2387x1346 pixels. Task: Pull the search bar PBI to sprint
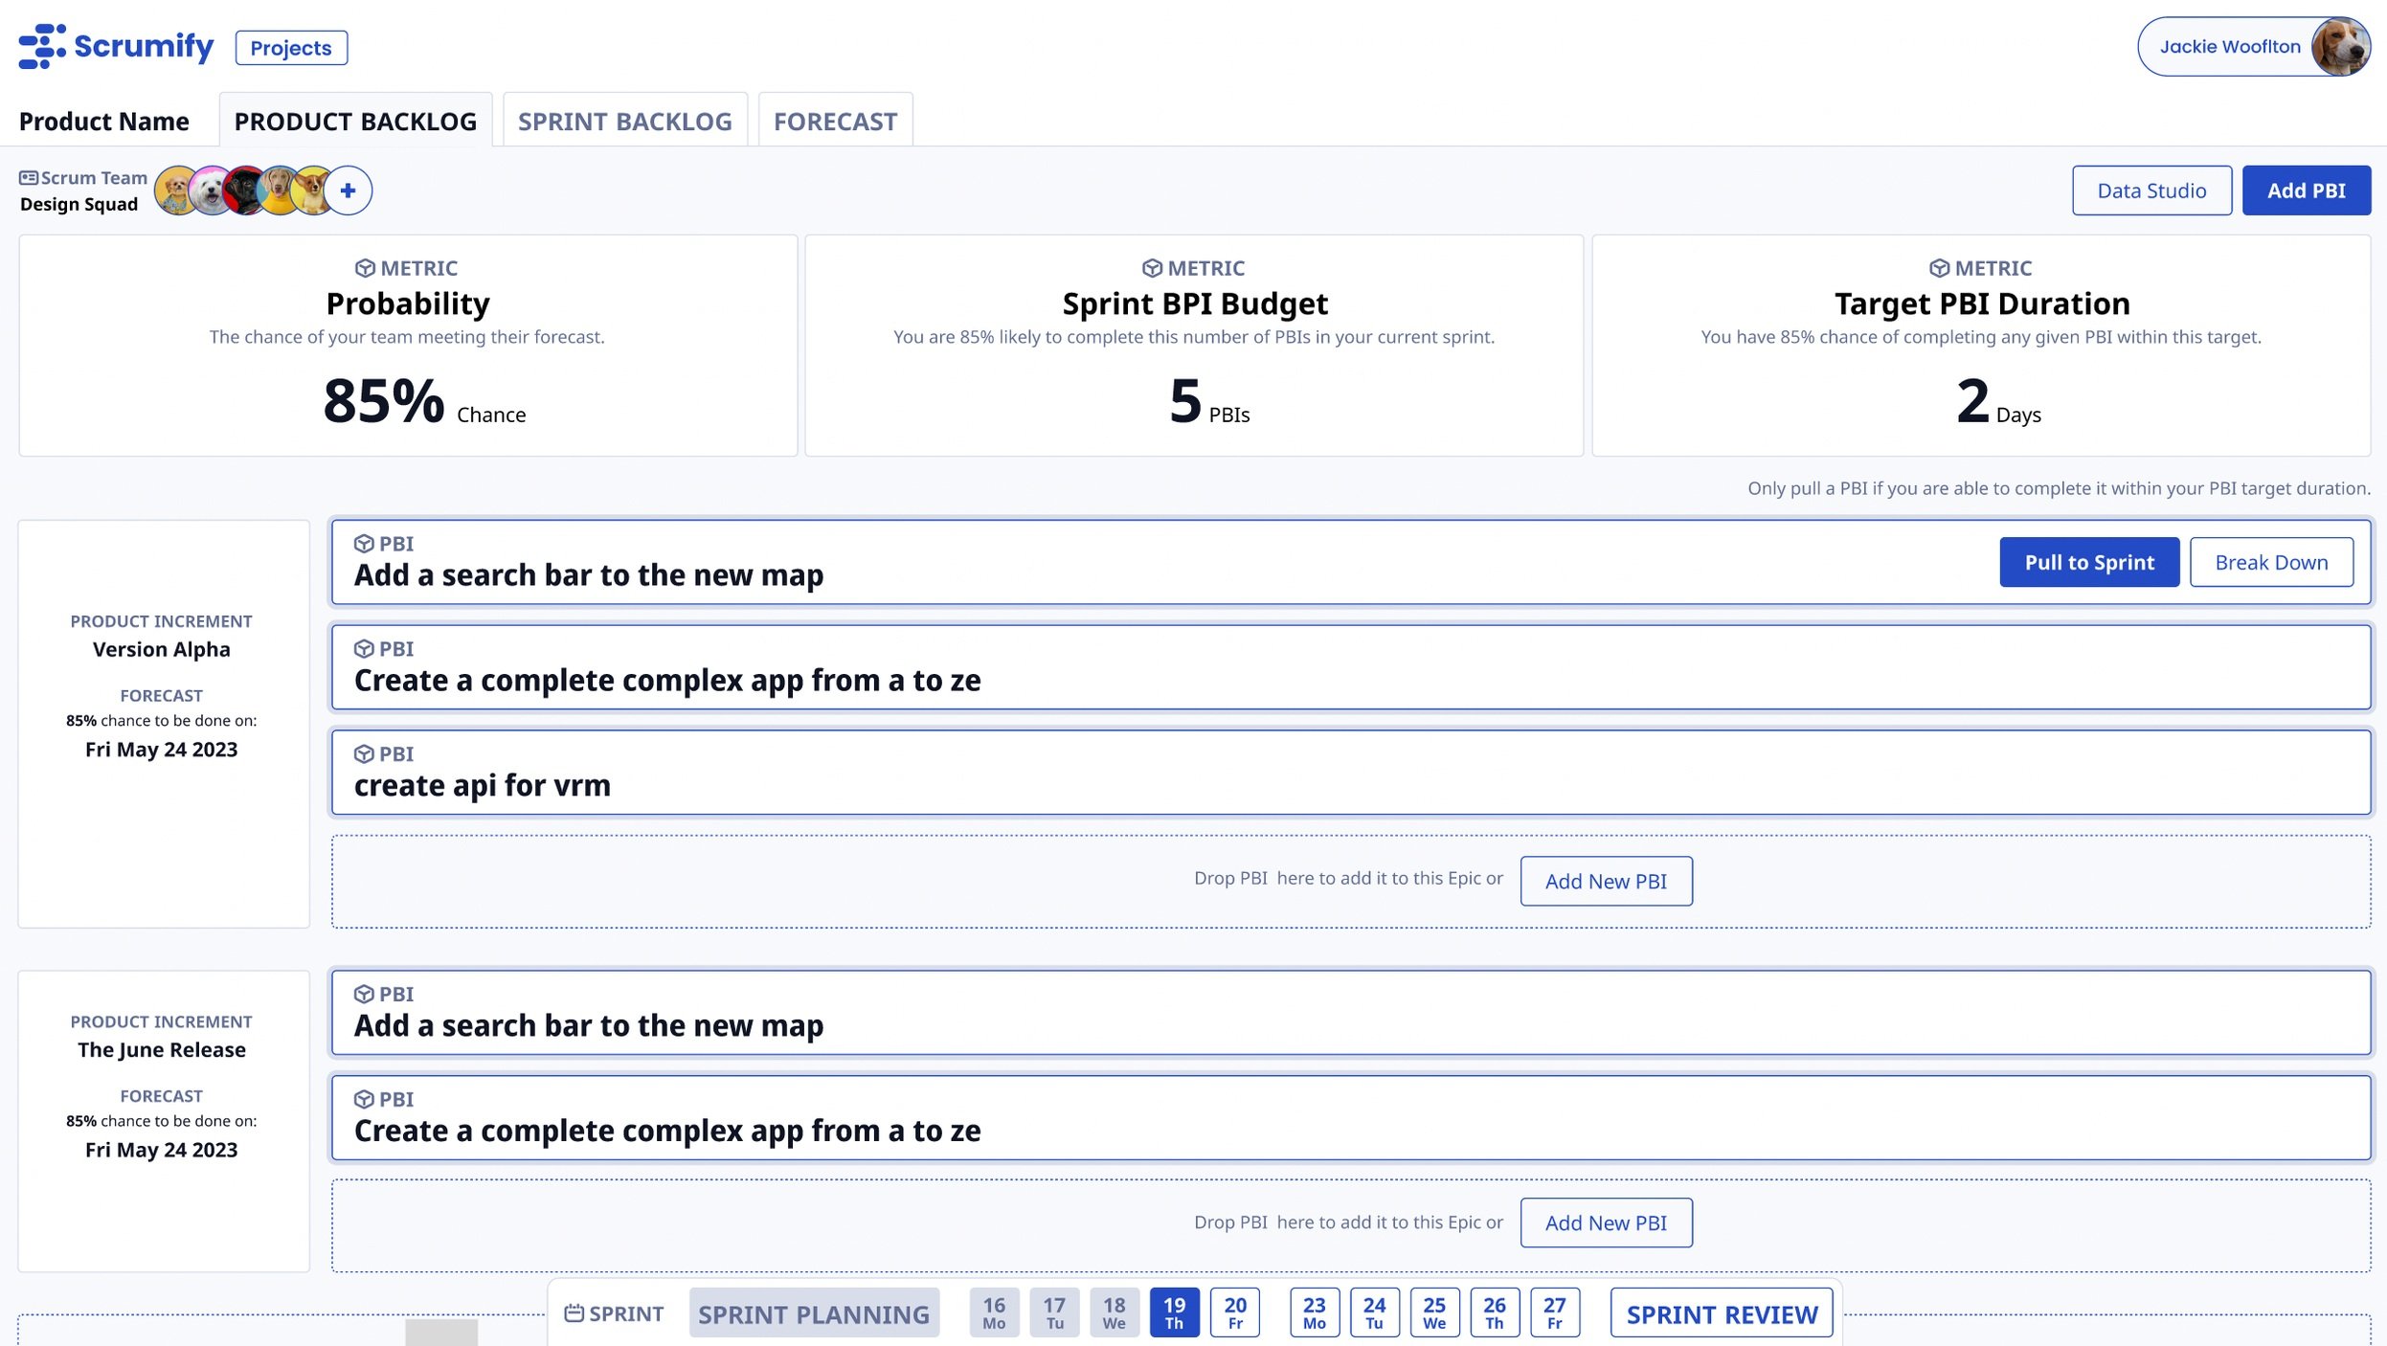click(x=2089, y=563)
